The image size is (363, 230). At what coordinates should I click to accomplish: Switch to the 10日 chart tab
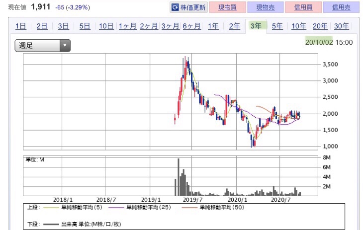106,26
